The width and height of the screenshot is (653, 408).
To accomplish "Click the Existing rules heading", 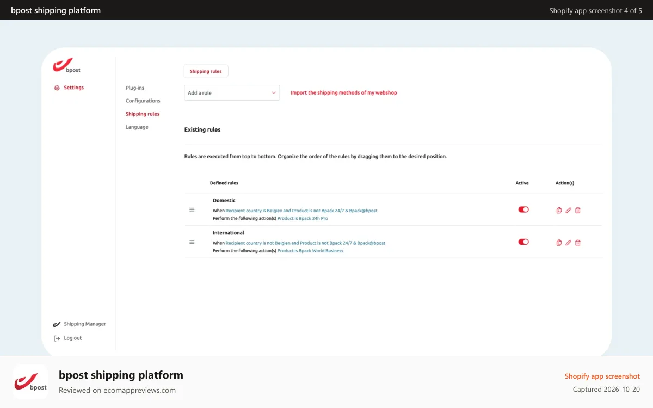I will point(202,130).
